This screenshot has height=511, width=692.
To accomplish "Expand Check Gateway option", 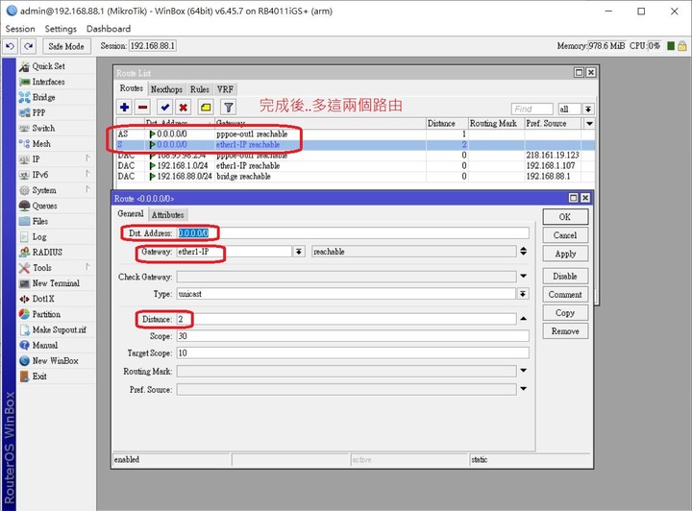I will pyautogui.click(x=524, y=276).
